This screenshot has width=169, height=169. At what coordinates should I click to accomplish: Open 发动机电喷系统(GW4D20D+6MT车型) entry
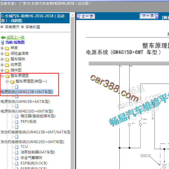pos(32,142)
